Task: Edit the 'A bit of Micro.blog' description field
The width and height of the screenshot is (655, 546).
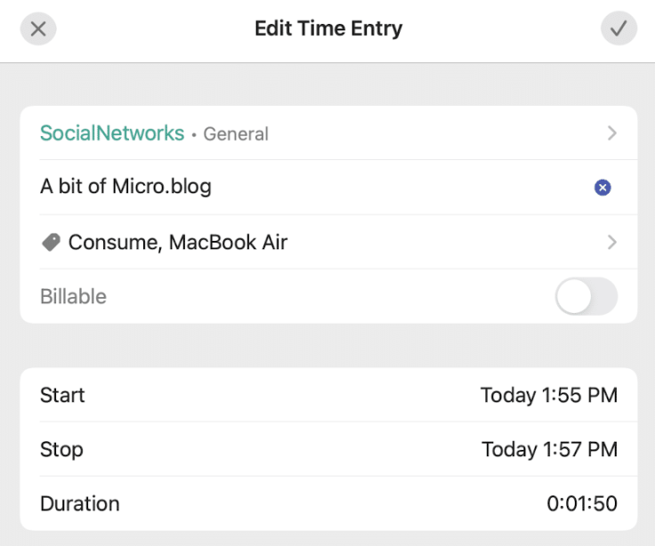Action: click(125, 188)
